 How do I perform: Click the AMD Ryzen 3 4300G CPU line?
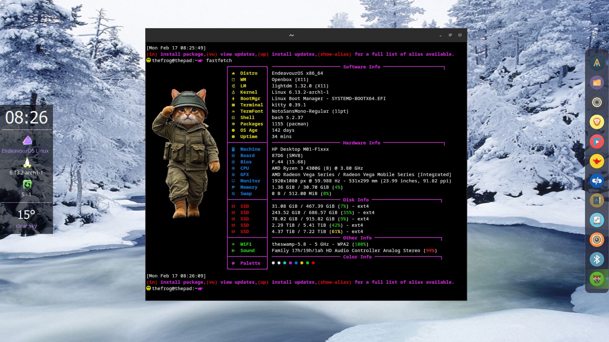click(317, 168)
